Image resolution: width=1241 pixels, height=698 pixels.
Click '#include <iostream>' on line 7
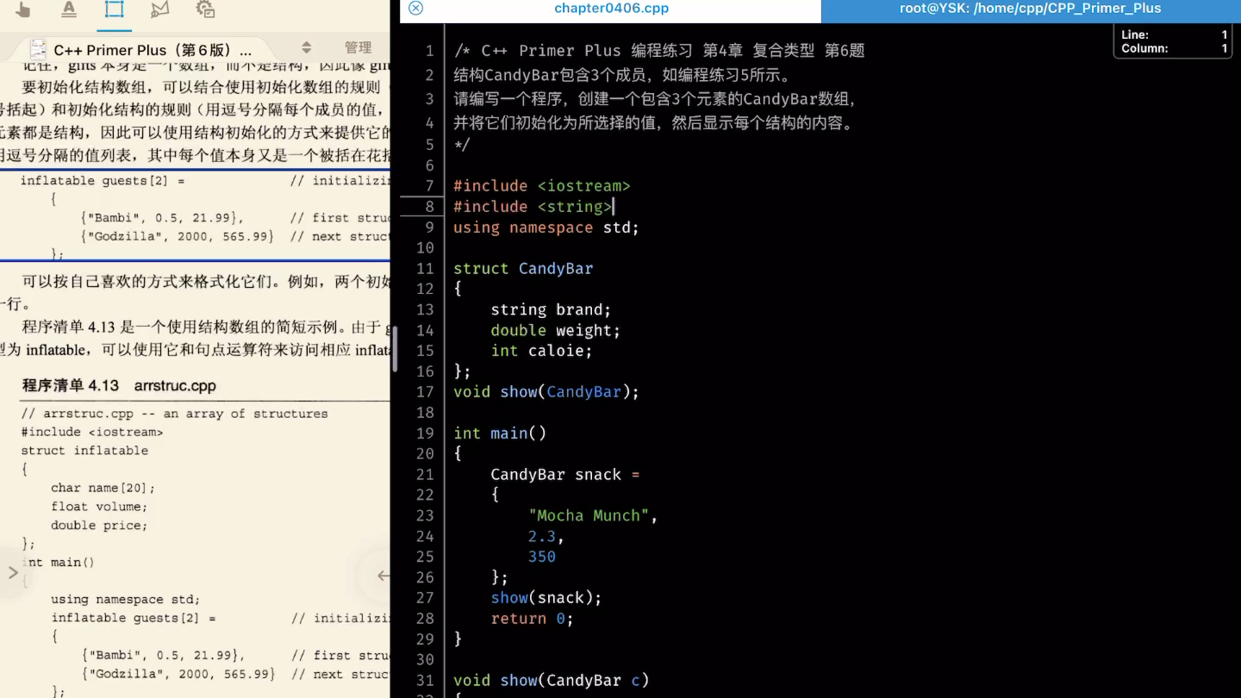542,186
